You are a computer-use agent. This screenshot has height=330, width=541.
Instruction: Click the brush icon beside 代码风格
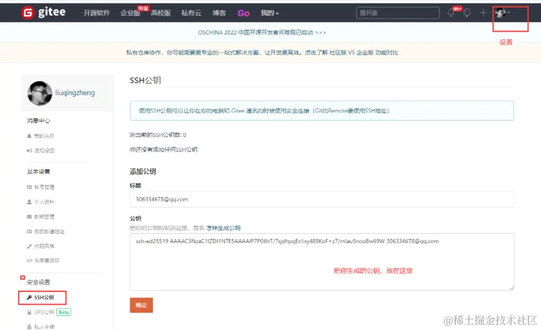coord(29,246)
